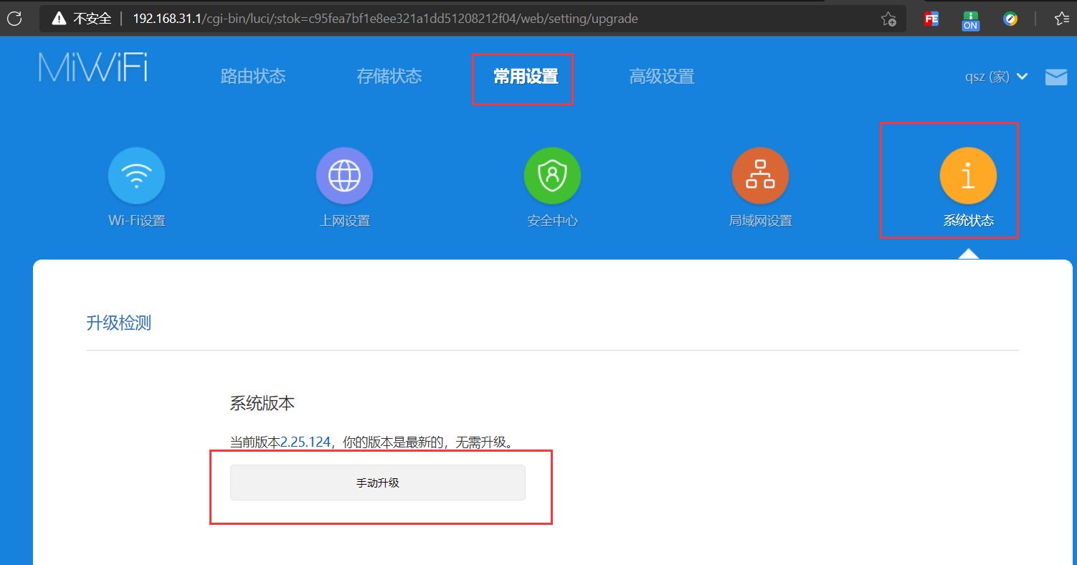Open Wi-Fi设置 from the settings icons
Viewport: 1077px width, 565px height.
tap(136, 175)
